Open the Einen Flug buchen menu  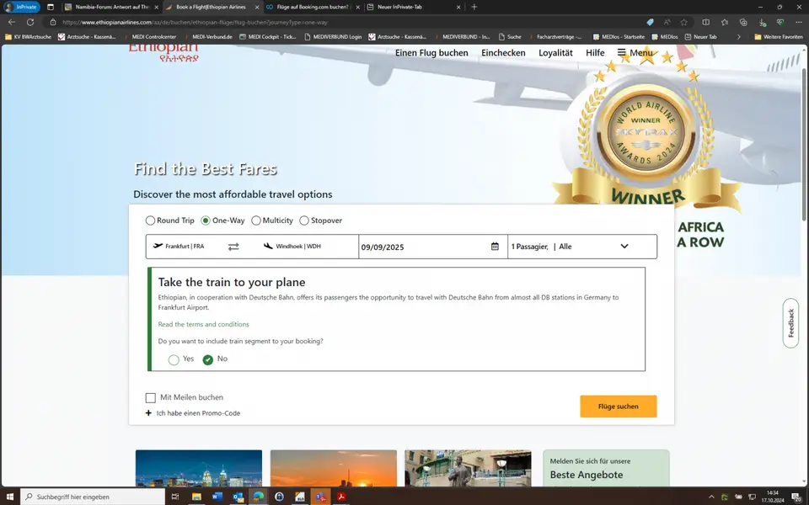point(431,52)
